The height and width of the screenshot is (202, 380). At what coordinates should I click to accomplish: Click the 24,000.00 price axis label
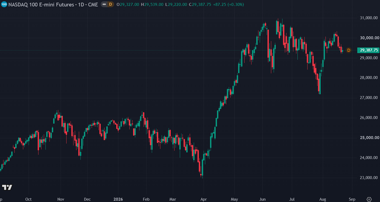click(x=369, y=158)
